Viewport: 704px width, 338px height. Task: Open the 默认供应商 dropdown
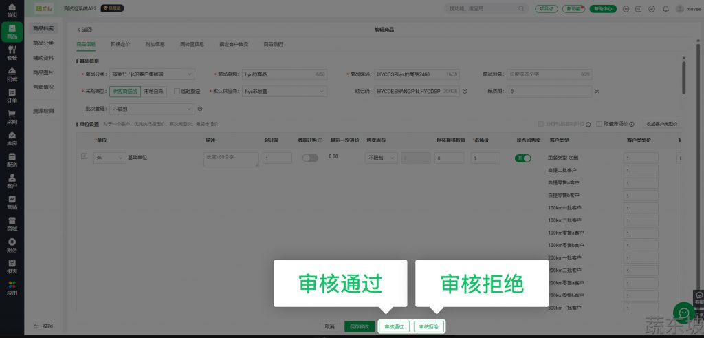(285, 91)
